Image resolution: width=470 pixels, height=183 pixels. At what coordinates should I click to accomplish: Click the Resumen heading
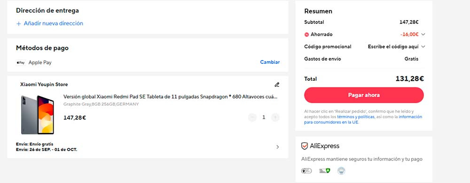coord(318,11)
